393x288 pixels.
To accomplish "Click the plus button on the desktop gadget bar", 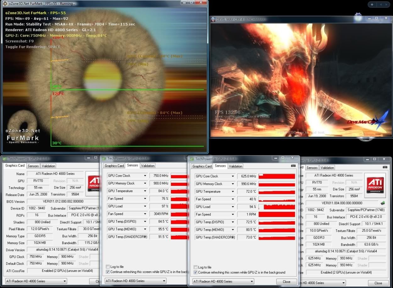I will point(372,5).
